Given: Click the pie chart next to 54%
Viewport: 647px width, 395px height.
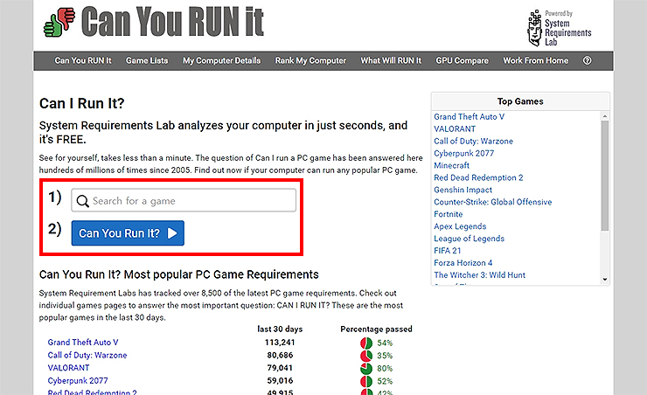Looking at the screenshot, I should pos(366,343).
